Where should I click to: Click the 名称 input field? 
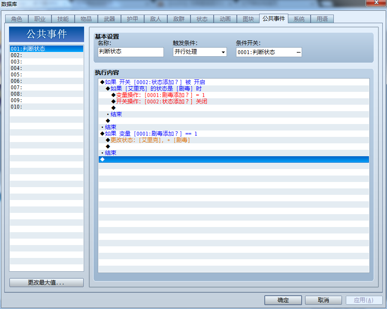[131, 52]
